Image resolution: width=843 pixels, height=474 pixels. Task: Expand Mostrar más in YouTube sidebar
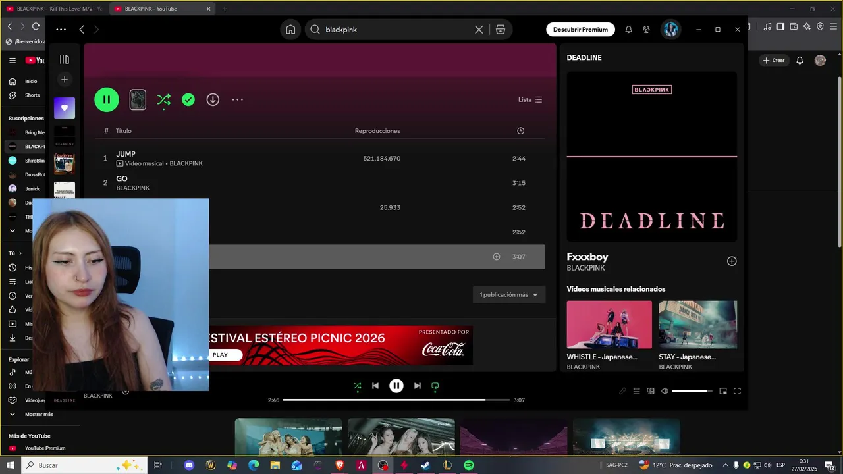30,414
